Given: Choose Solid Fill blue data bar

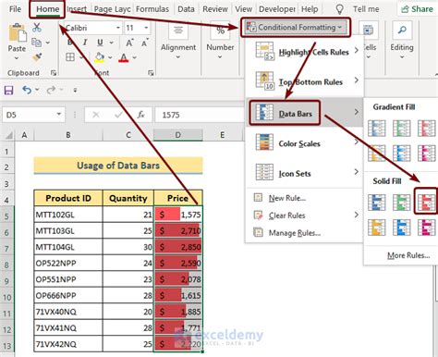Looking at the screenshot, I should 376,203.
